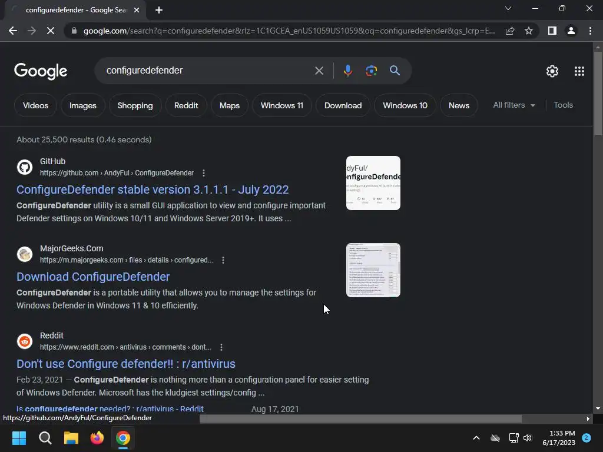This screenshot has width=603, height=452.
Task: Open Chrome profile menu
Action: pyautogui.click(x=571, y=31)
